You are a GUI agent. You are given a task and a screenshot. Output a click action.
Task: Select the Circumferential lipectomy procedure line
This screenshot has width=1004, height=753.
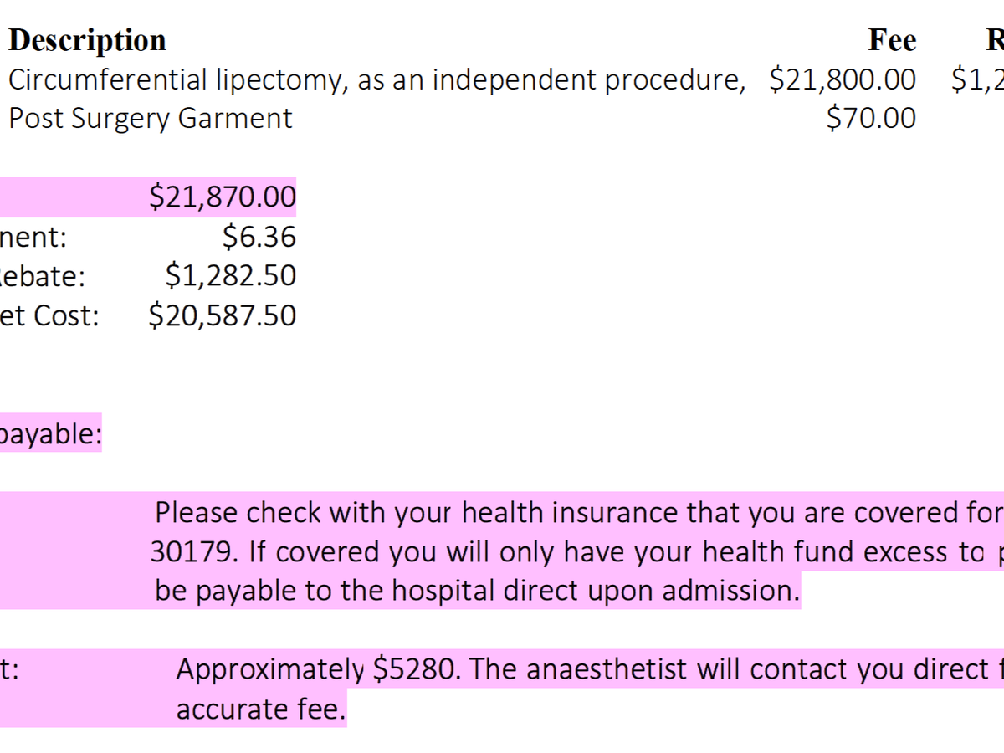[376, 79]
